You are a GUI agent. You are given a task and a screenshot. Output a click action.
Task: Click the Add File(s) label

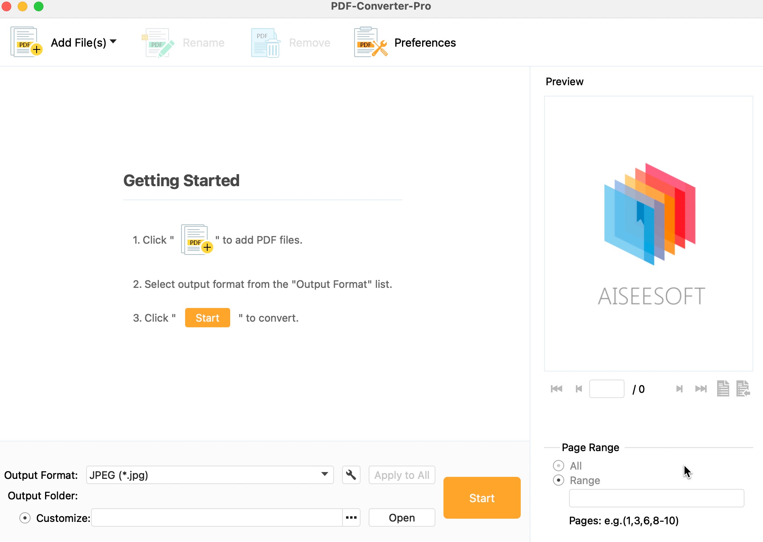[x=78, y=43]
